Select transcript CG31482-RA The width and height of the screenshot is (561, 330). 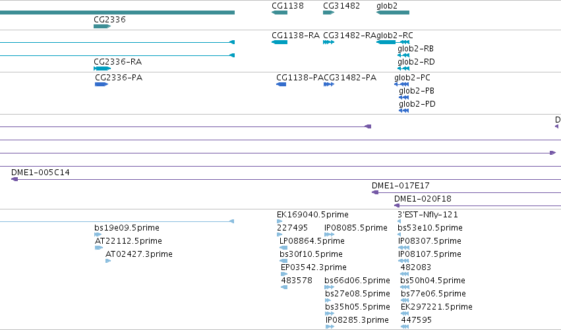(328, 42)
